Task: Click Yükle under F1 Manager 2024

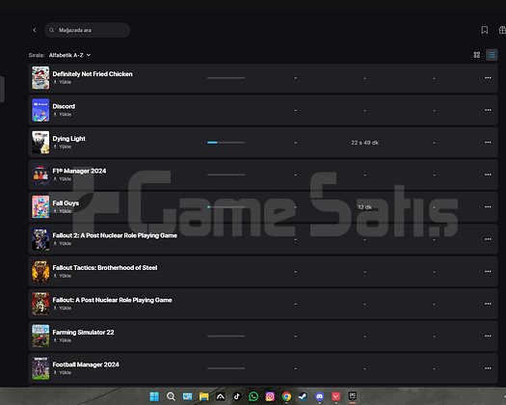Action: [x=63, y=179]
